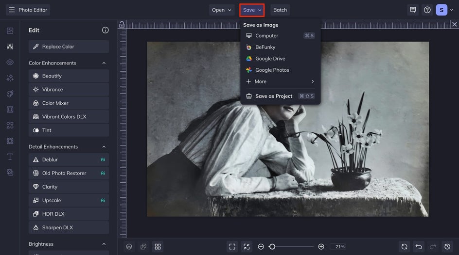Collapse the Brightness section

pos(104,244)
